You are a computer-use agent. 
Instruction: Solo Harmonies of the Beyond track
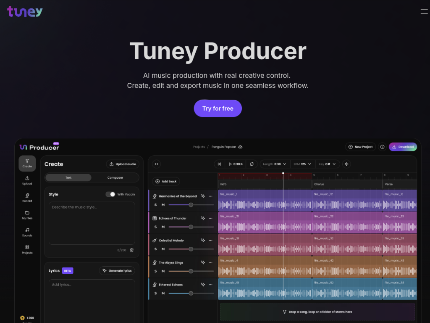tap(155, 205)
